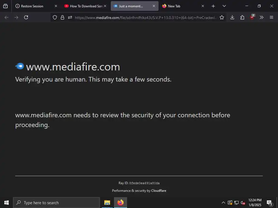Click the Type here to search box
This screenshot has height=208, width=278.
point(56,203)
